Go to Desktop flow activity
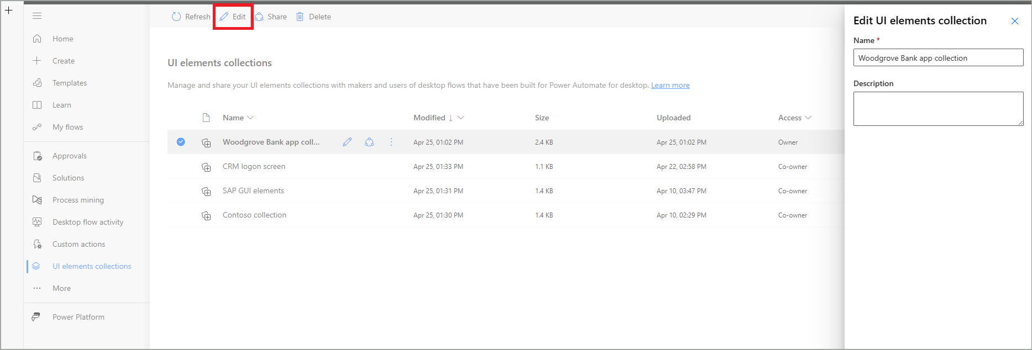This screenshot has width=1032, height=350. click(x=88, y=222)
